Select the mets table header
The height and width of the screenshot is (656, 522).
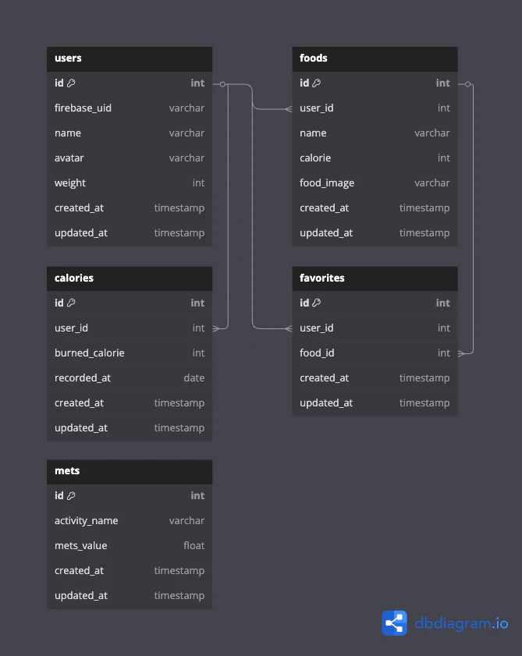click(x=130, y=471)
